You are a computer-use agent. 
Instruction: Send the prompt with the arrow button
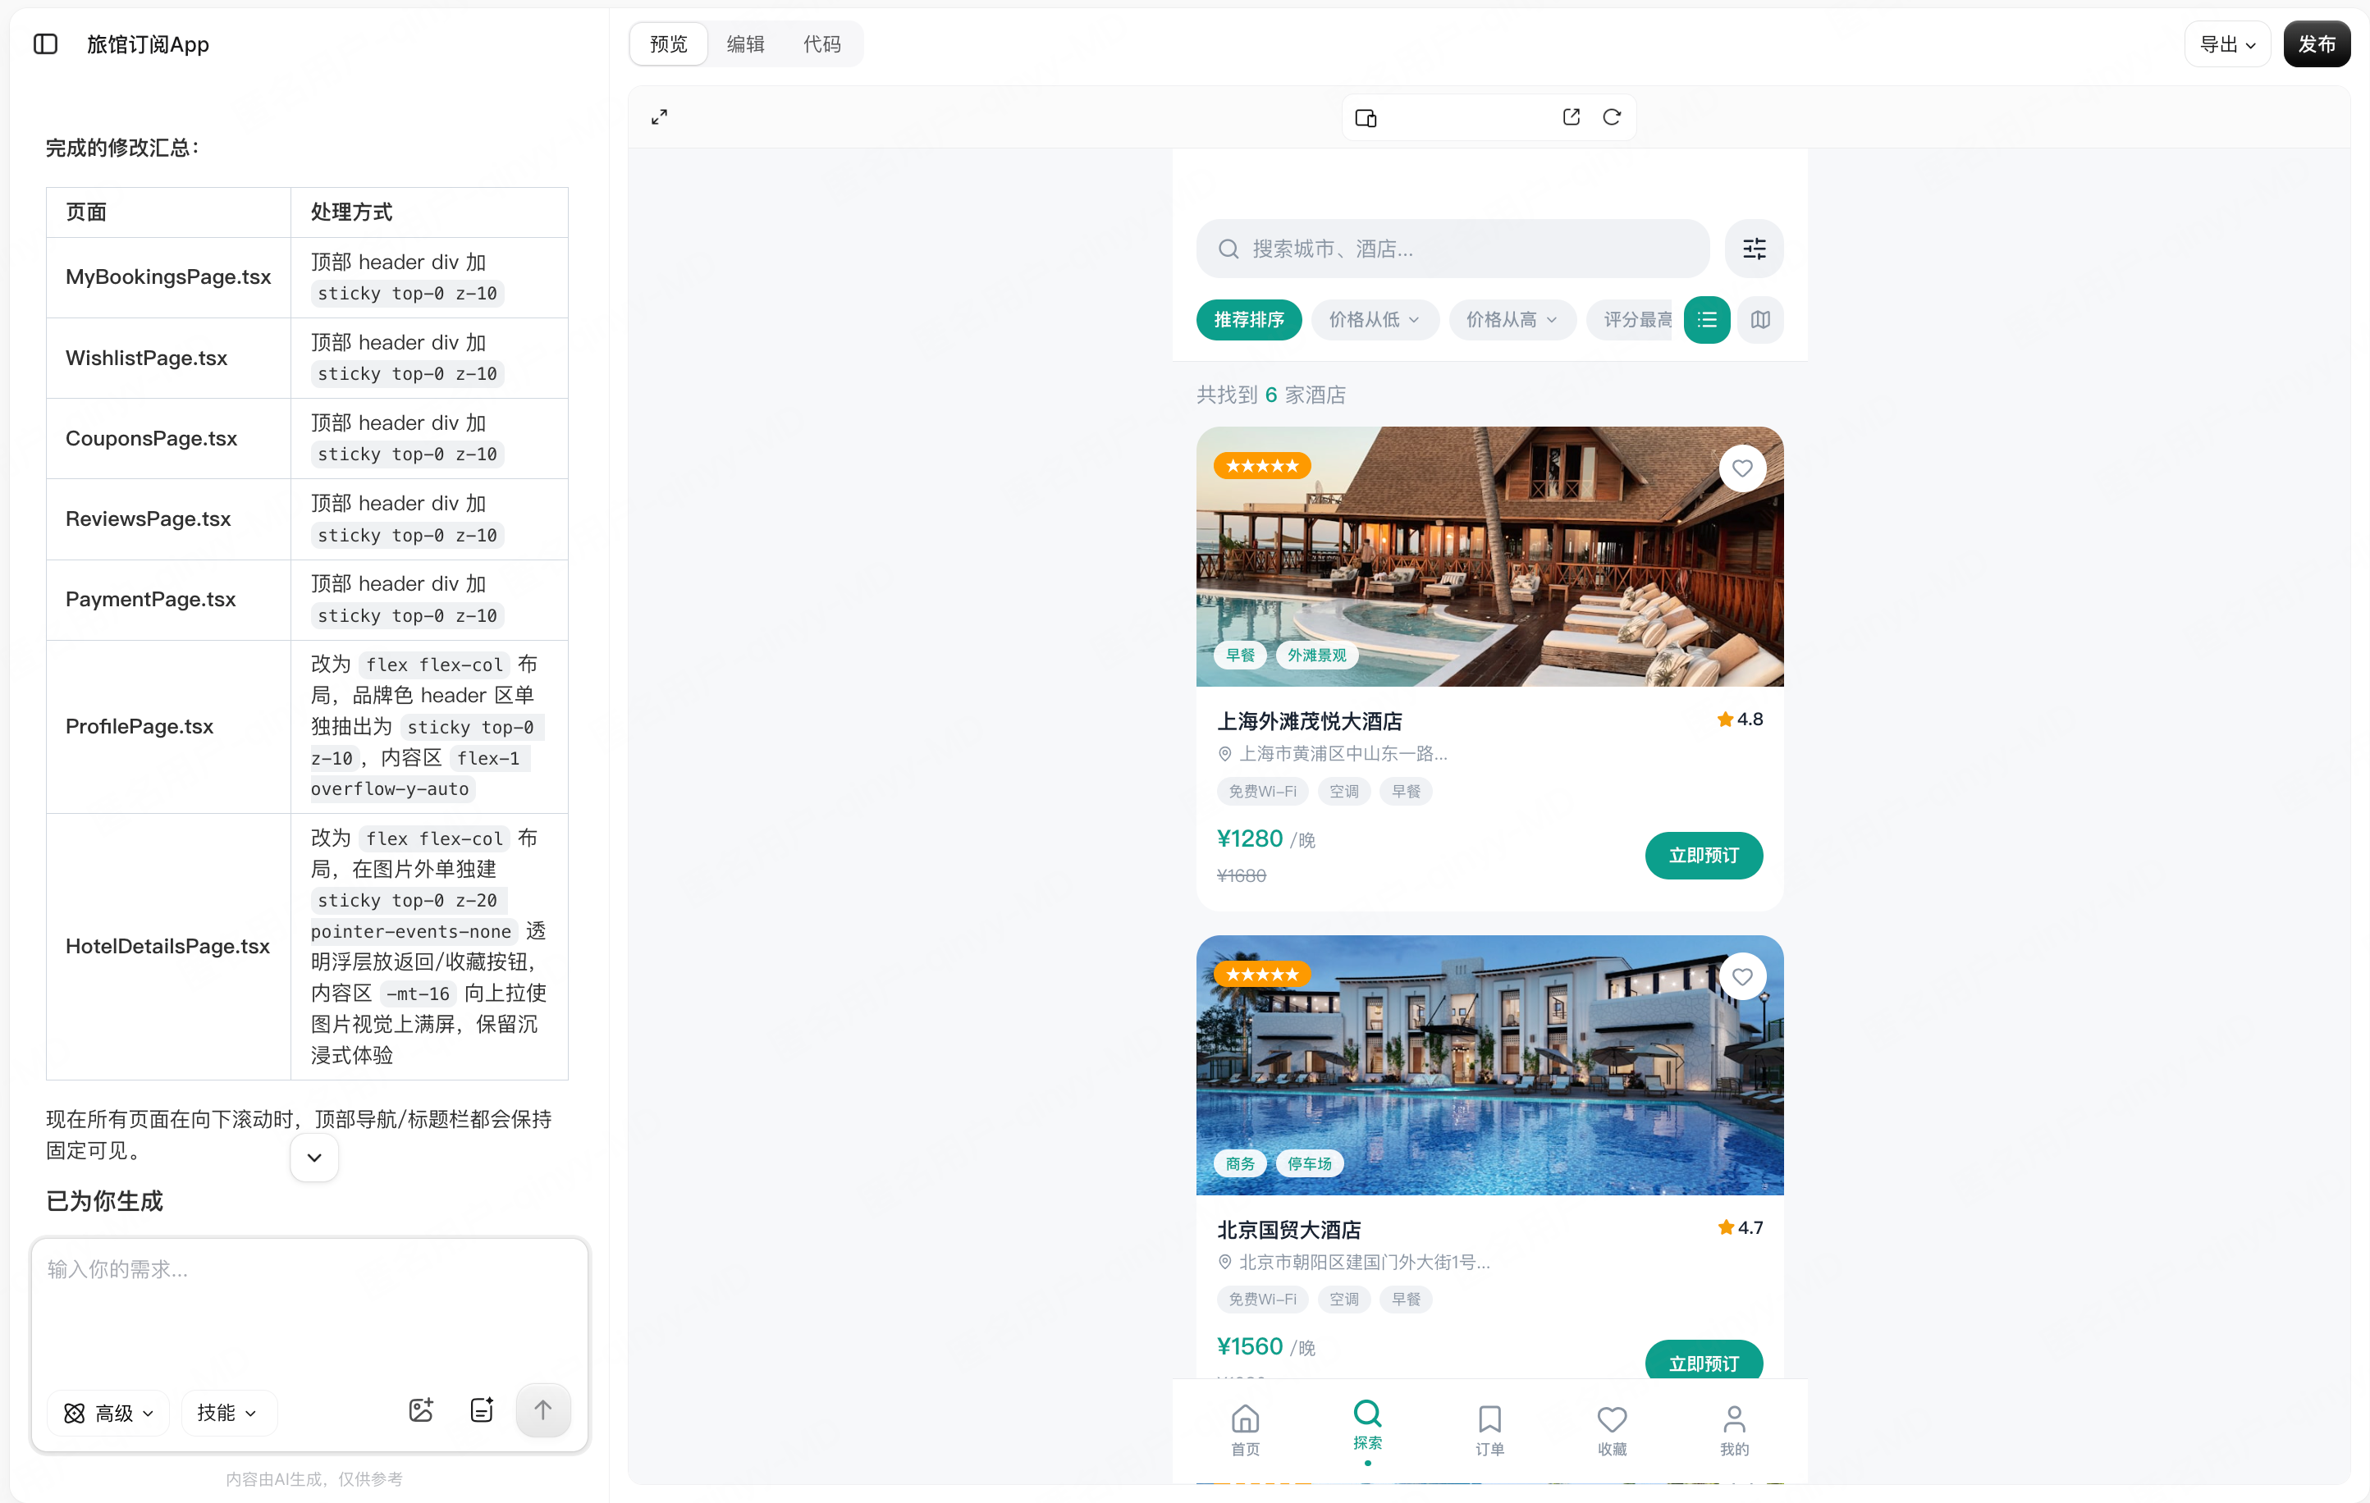pyautogui.click(x=543, y=1410)
